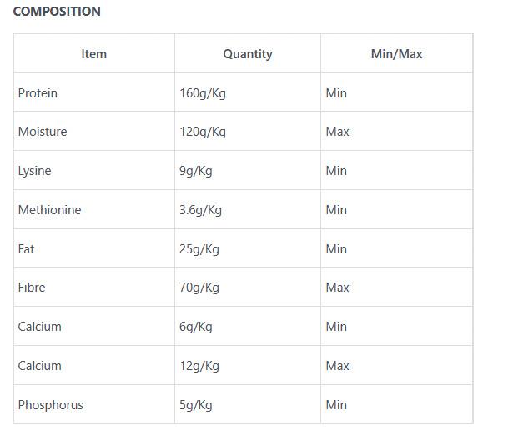Select the 9g/Kg quantity cell
Image resolution: width=513 pixels, height=435 pixels.
click(x=196, y=171)
